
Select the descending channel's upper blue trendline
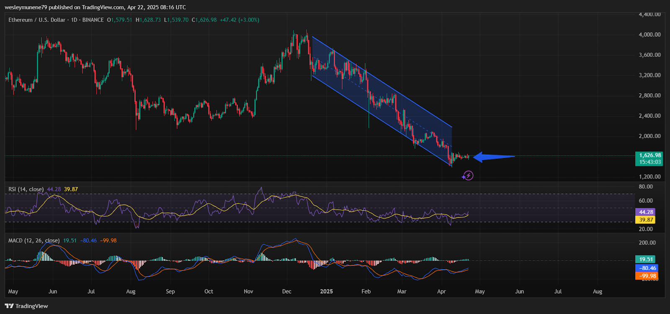381,82
